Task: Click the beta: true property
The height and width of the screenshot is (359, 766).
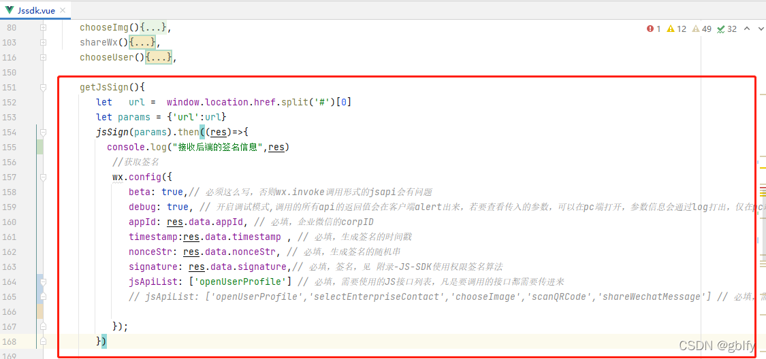Action: pyautogui.click(x=156, y=192)
